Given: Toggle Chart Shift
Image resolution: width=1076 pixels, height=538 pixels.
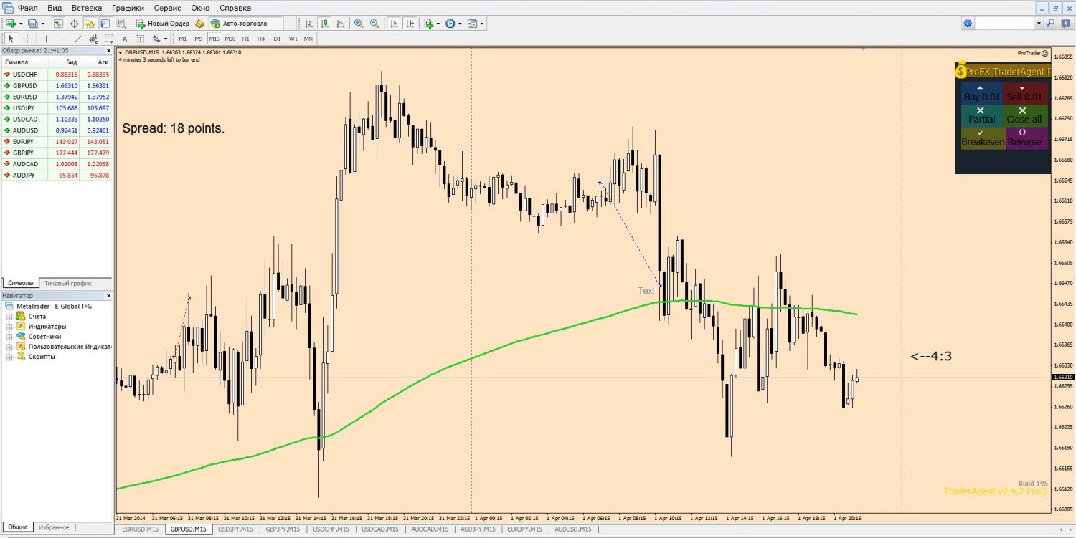Looking at the screenshot, I should tap(410, 24).
